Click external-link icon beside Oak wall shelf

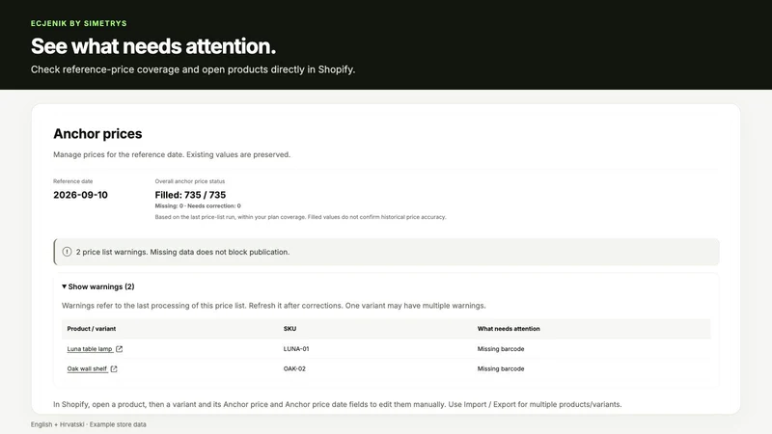coord(114,368)
